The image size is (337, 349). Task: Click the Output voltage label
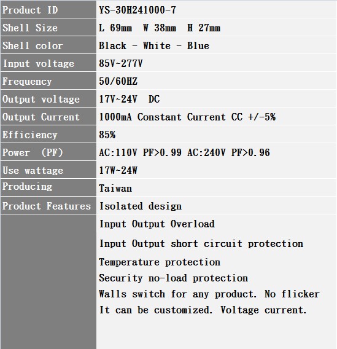[x=41, y=100]
